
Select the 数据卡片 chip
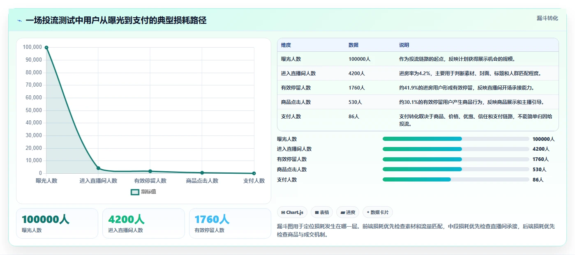click(378, 212)
